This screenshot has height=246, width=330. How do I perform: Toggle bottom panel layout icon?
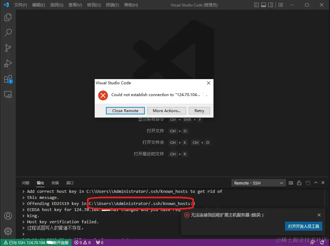point(263,5)
